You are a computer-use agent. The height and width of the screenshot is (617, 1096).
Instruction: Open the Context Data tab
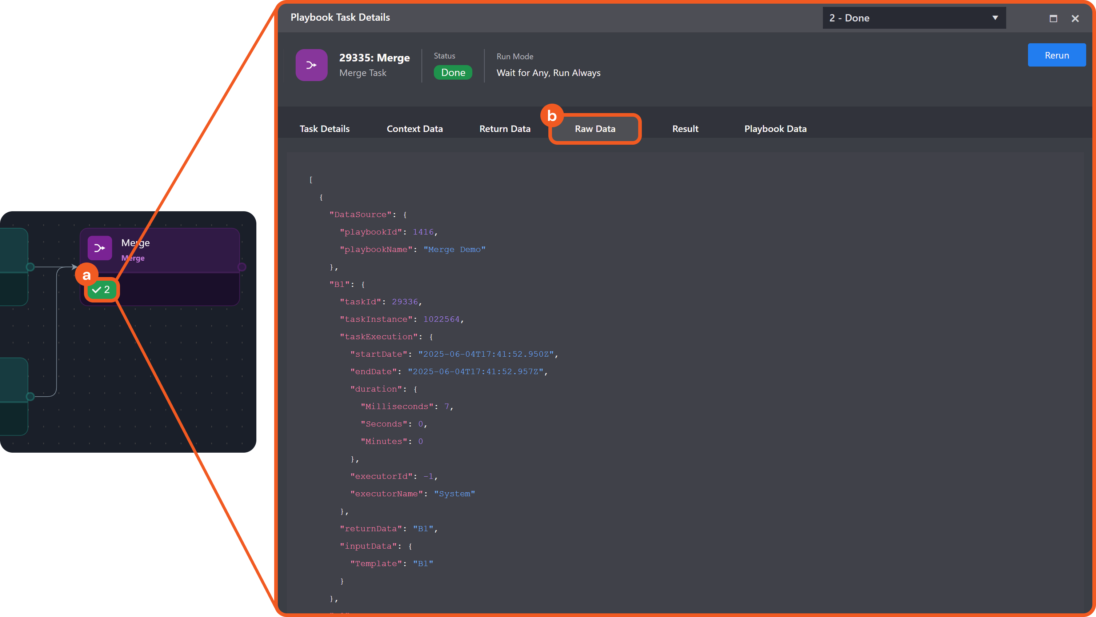pos(415,128)
